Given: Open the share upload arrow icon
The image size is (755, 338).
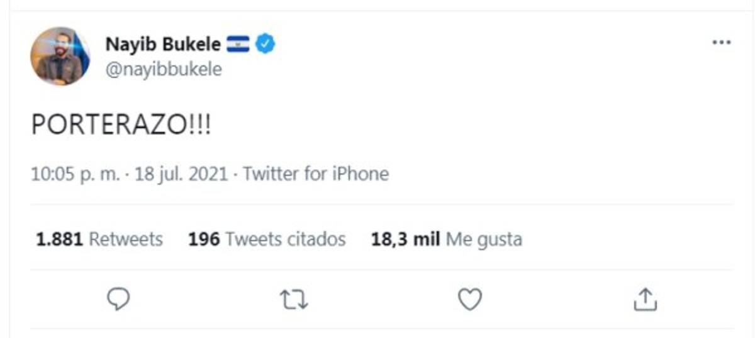Looking at the screenshot, I should click(x=645, y=300).
